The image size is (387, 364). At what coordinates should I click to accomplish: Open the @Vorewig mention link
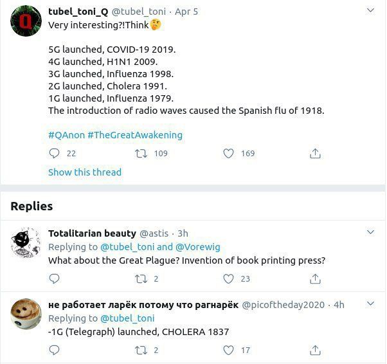(198, 247)
